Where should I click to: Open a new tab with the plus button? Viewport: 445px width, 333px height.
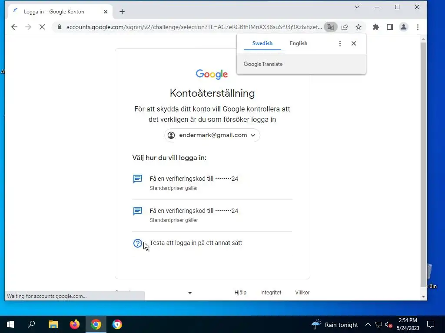pyautogui.click(x=122, y=12)
